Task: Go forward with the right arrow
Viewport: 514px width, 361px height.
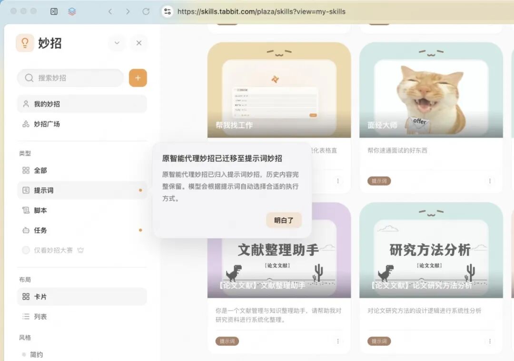Action: 128,11
